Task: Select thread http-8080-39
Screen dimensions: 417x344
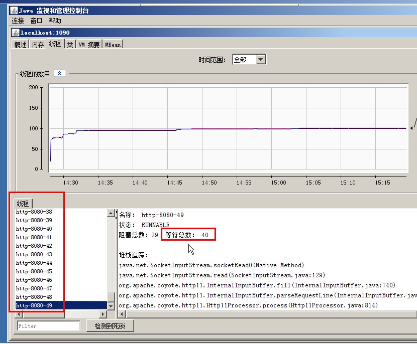Action: tap(61, 220)
